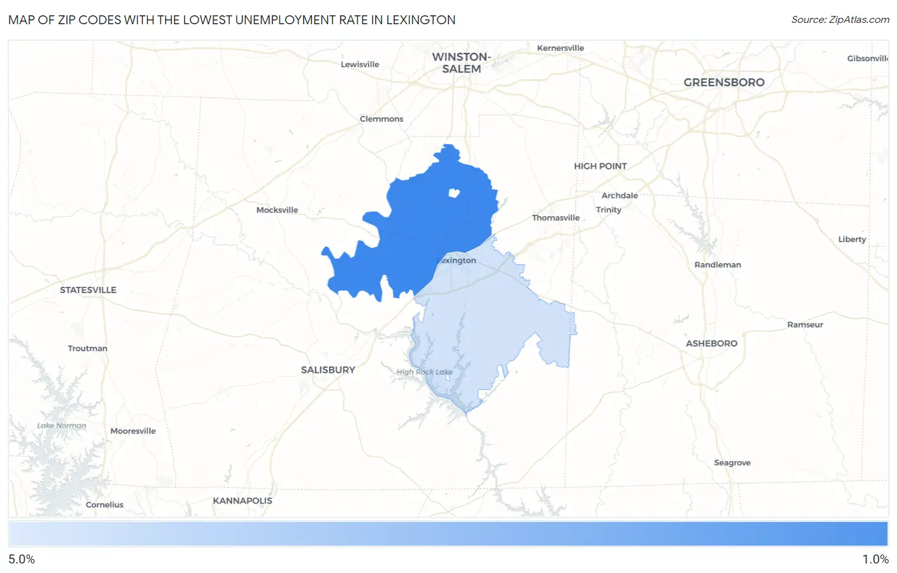Click the Lewisville map label

click(x=360, y=64)
